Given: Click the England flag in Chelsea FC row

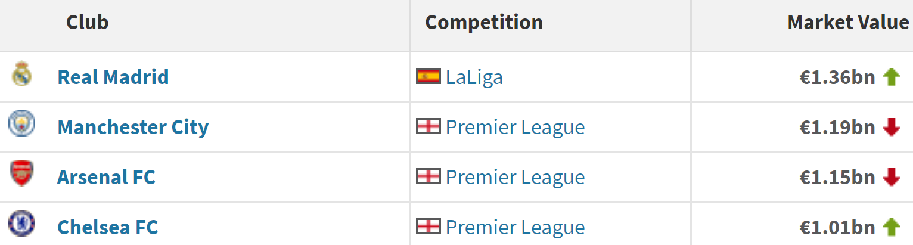Looking at the screenshot, I should [428, 227].
